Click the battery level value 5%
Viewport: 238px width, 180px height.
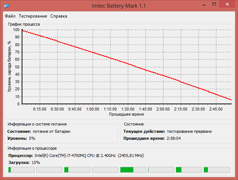(32, 138)
